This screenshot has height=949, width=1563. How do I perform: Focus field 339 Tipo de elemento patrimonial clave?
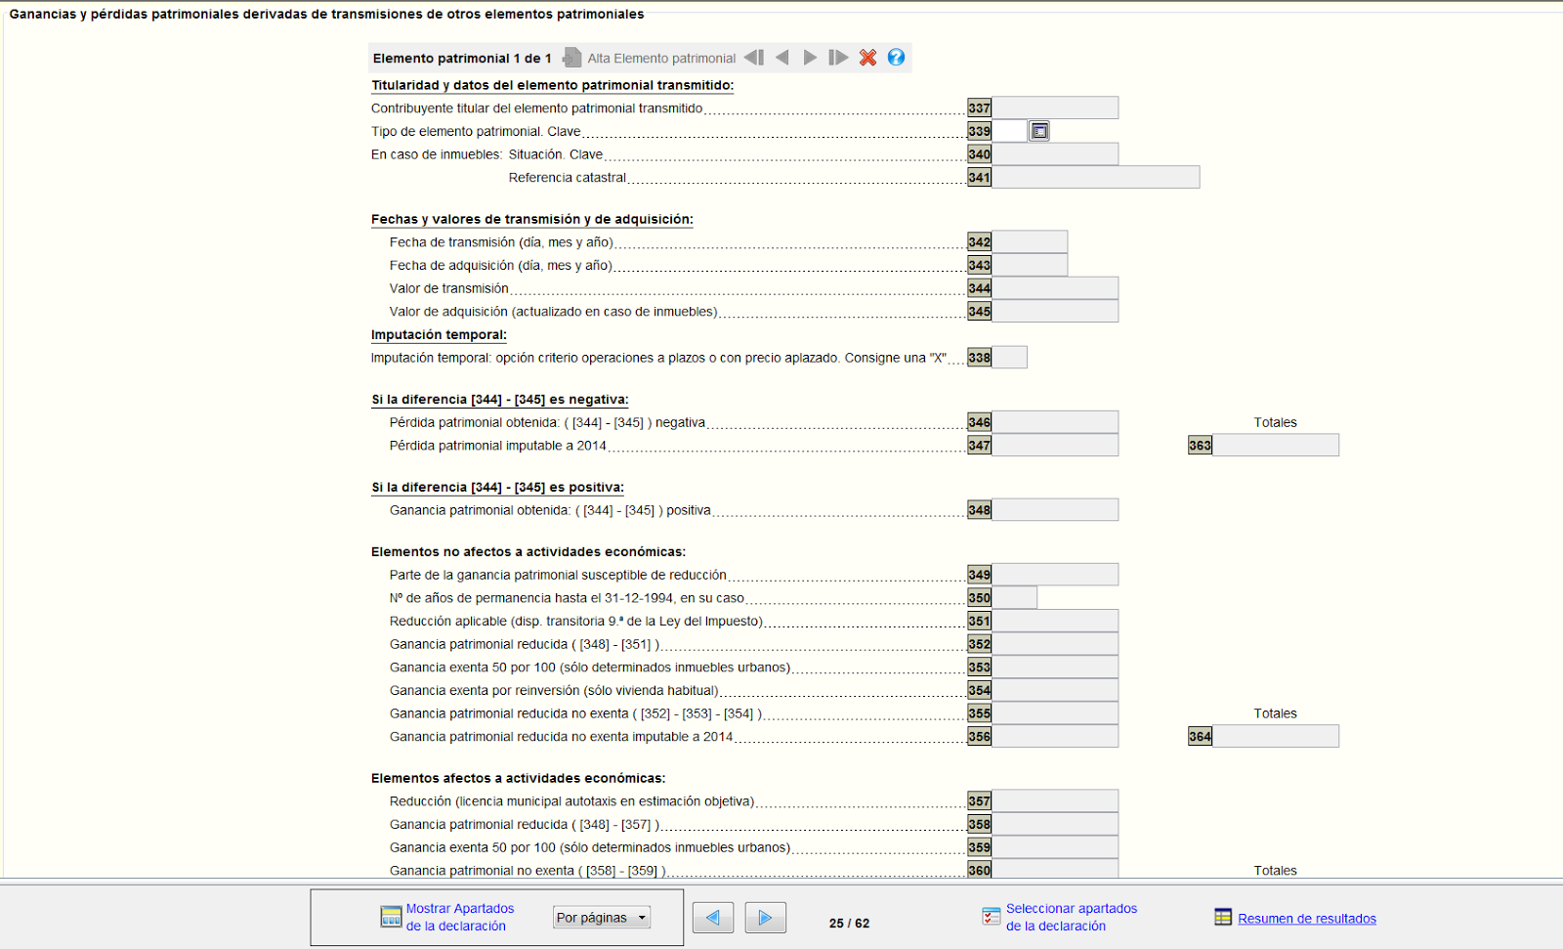click(x=1009, y=131)
